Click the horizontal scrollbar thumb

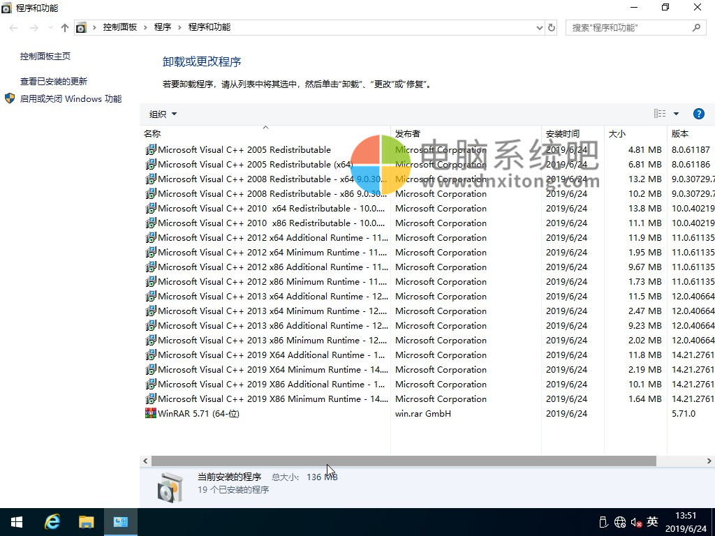404,461
